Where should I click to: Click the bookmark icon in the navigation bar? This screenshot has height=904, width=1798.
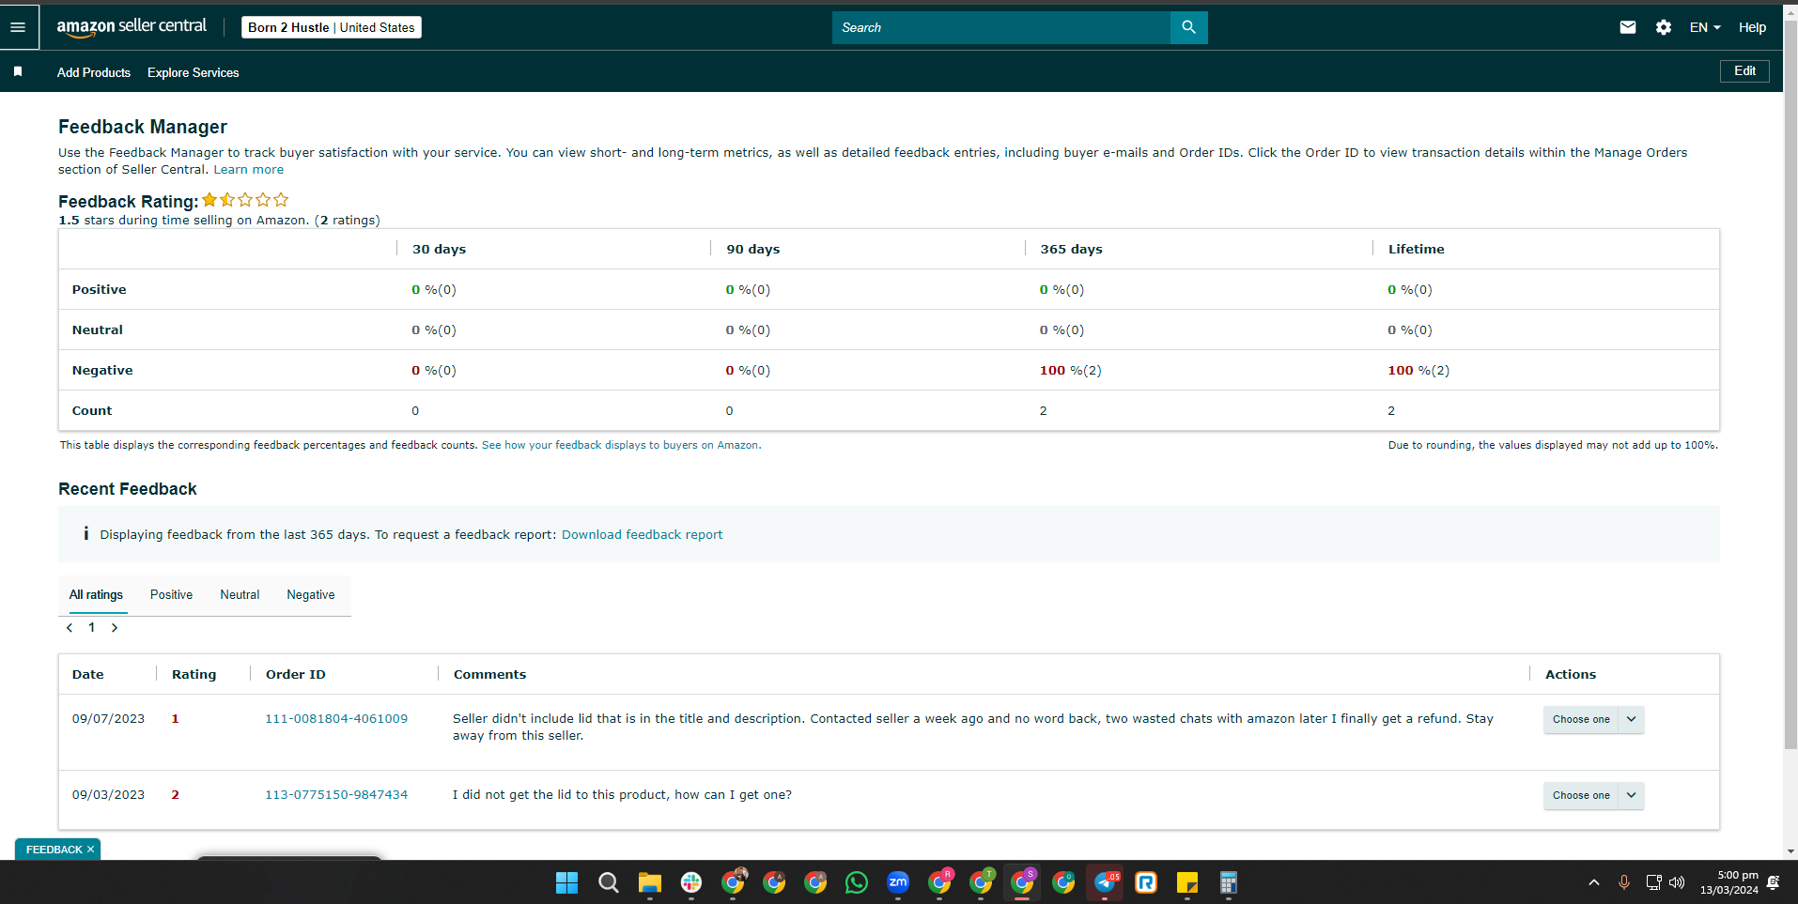(x=18, y=72)
